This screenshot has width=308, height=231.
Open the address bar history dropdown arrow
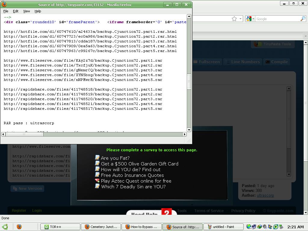[240, 19]
